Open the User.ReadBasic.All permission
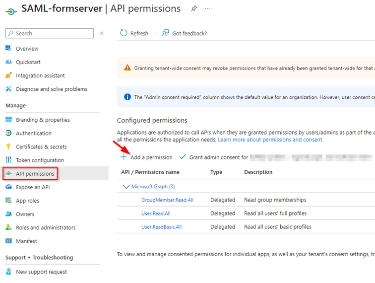The height and width of the screenshot is (283, 375). (x=161, y=227)
